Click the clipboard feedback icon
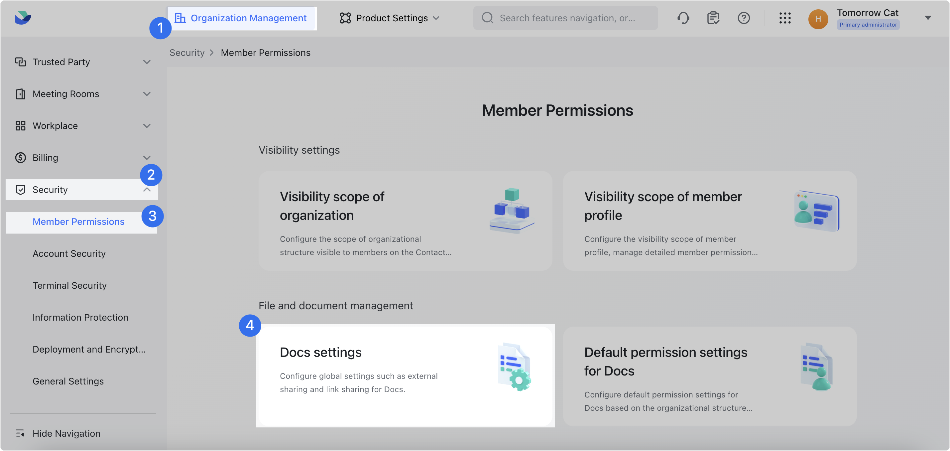Screen dimensions: 950x451 713,18
